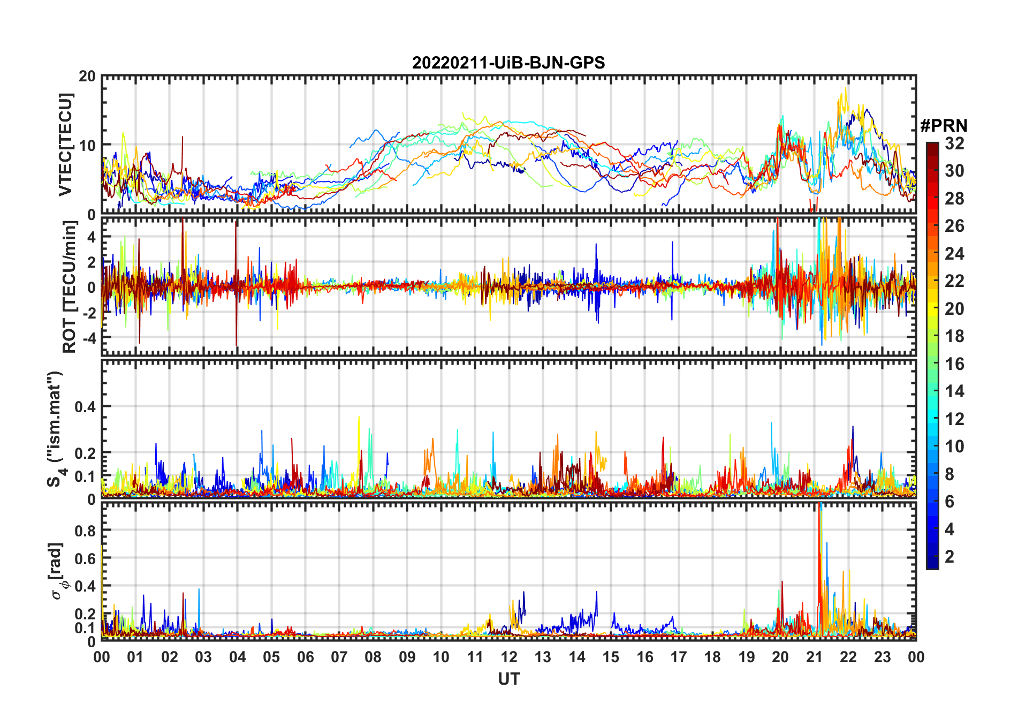Image resolution: width=1018 pixels, height=712 pixels.
Task: Click the VTEC[TECU] axis label
Action: tap(65, 145)
